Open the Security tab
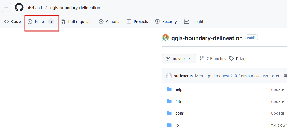The width and height of the screenshot is (287, 129). pyautogui.click(x=166, y=22)
